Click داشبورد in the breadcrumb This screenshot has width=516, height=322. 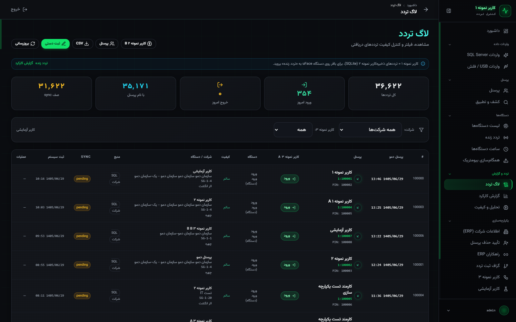click(412, 5)
